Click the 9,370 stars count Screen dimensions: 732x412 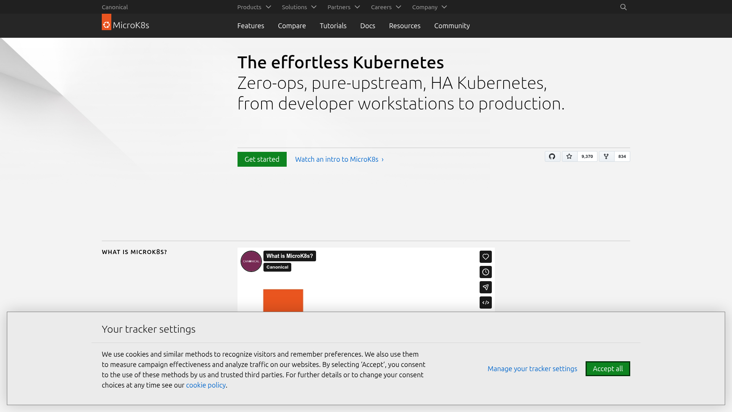(x=587, y=156)
